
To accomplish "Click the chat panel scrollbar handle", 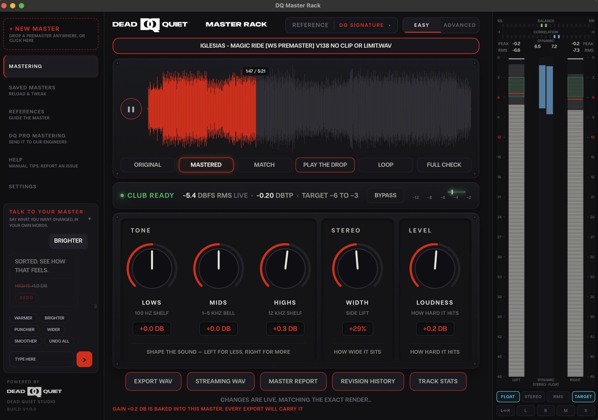I will click(95, 306).
